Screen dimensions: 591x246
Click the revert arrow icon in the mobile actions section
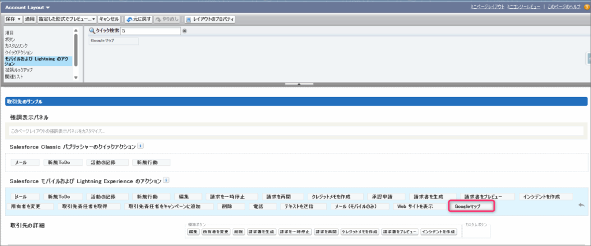click(x=581, y=204)
